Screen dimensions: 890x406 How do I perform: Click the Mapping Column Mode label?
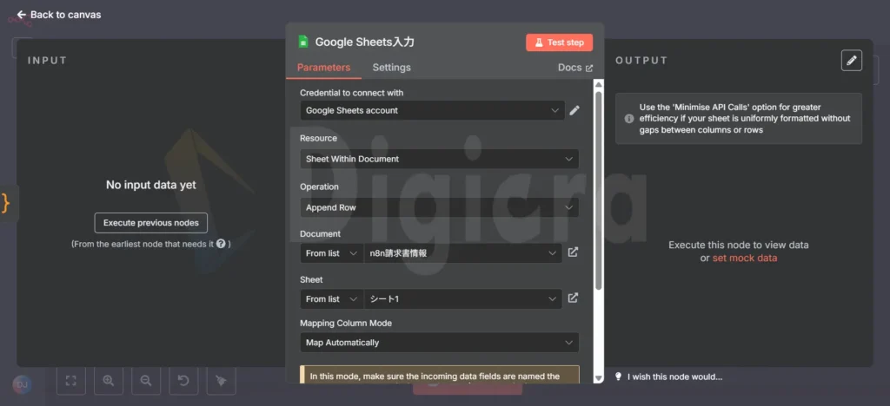[x=346, y=324]
